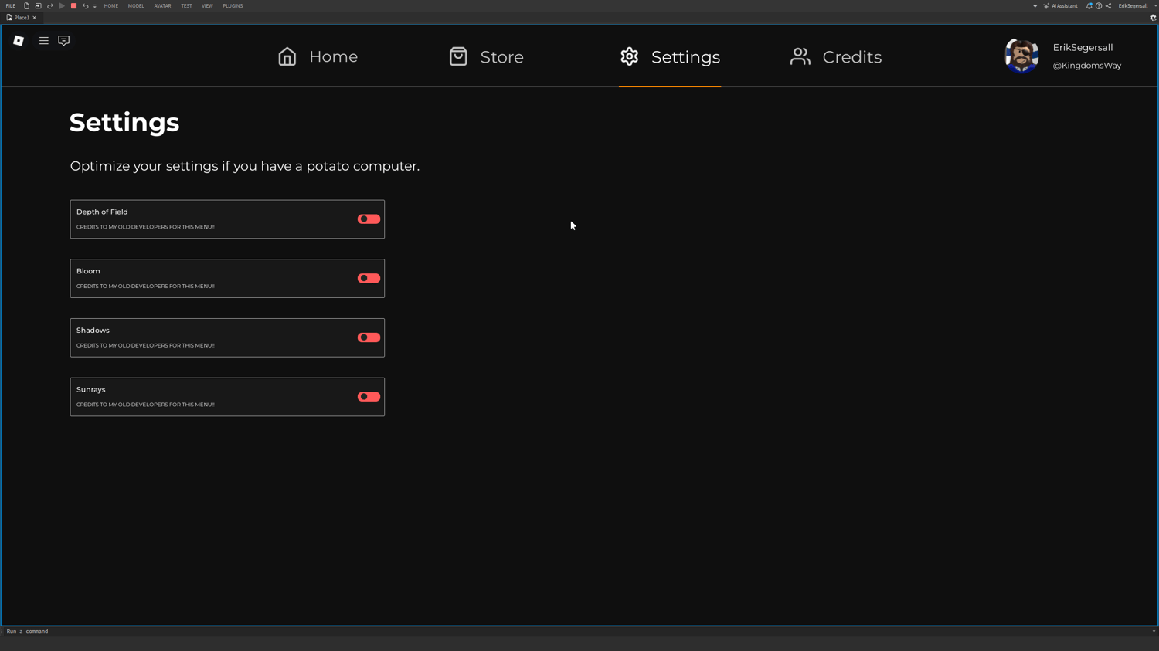Click the people icon beside Credits
The height and width of the screenshot is (651, 1159).
coord(800,56)
